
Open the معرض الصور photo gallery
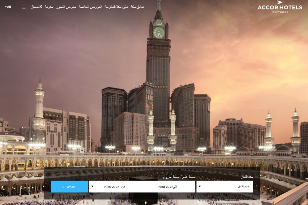pos(66,7)
